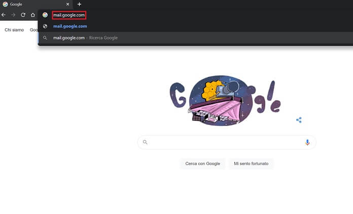Click the Mi sento fortunato button
The height and width of the screenshot is (214, 353).
[251, 163]
